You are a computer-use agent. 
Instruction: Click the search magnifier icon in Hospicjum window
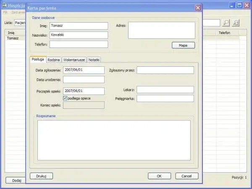(226, 23)
